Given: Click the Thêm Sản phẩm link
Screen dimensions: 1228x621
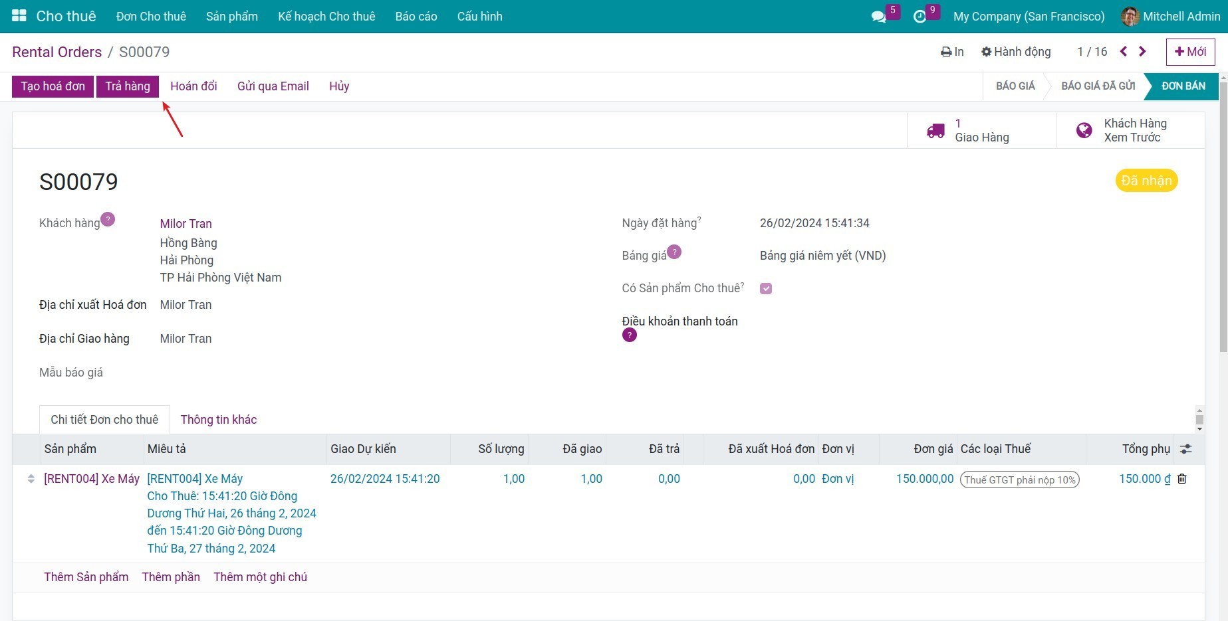Looking at the screenshot, I should (x=86, y=577).
